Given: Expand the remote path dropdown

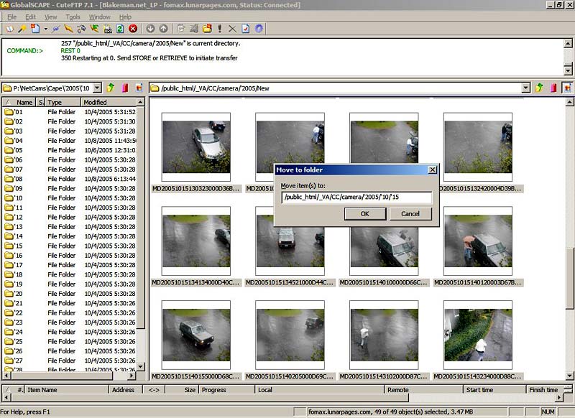Looking at the screenshot, I should 526,88.
